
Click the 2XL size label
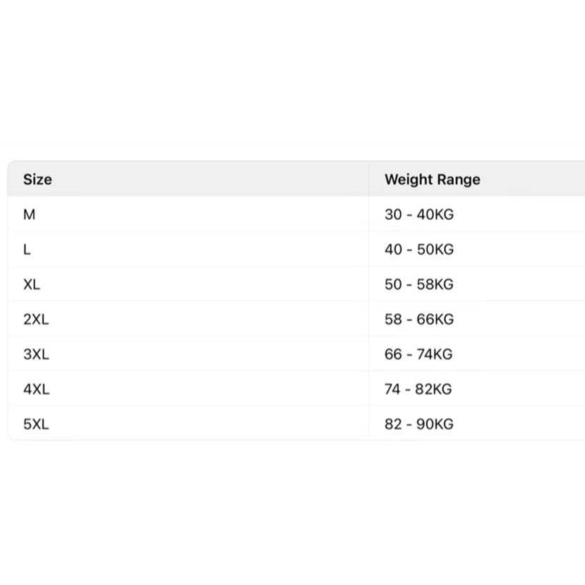(x=36, y=319)
